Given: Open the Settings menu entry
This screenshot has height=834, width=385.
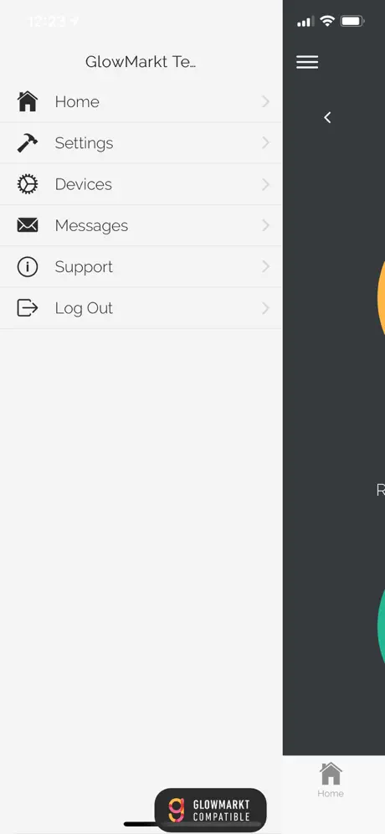Looking at the screenshot, I should 141,143.
